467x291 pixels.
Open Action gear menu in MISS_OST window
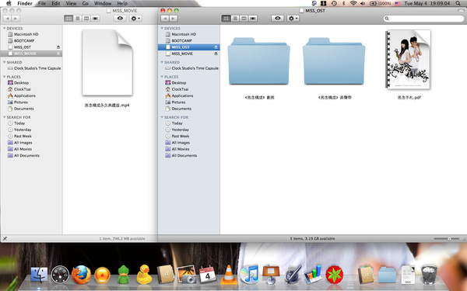[x=293, y=19]
